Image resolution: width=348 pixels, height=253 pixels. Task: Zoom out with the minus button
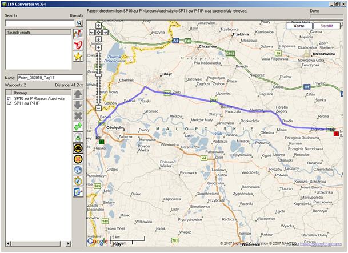[98, 108]
